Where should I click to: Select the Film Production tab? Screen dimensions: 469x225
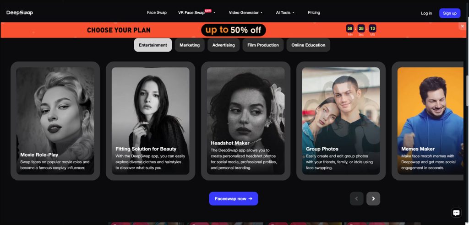click(x=263, y=45)
